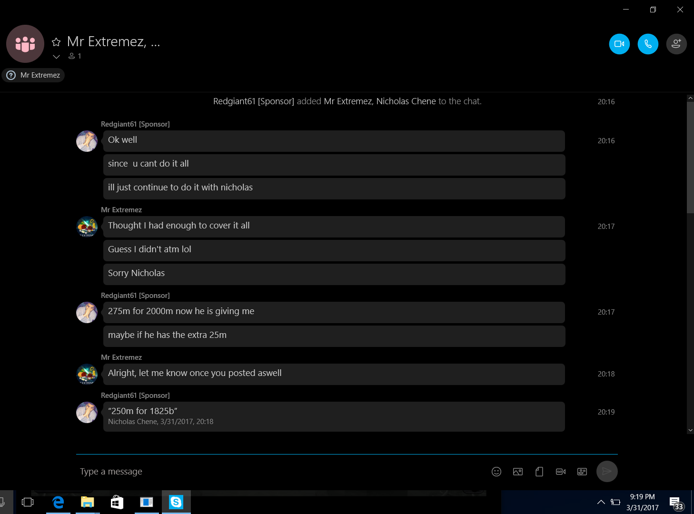This screenshot has height=514, width=694.
Task: Click 'Redgiant61 [Sponsor]' name above 'Ok well'
Action: tap(135, 124)
